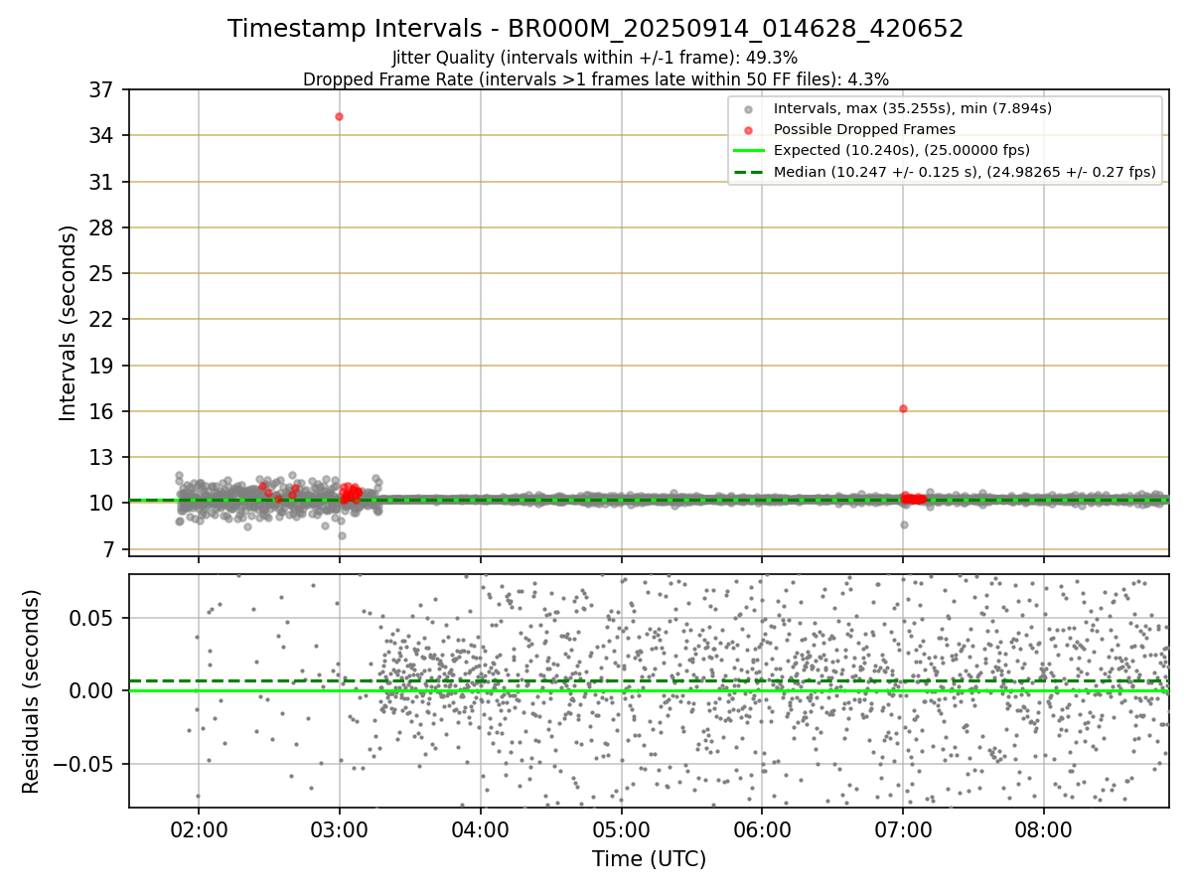Image resolution: width=1192 pixels, height=894 pixels.
Task: Click the 'Time (UTC)' x-axis label
Action: coord(649,859)
